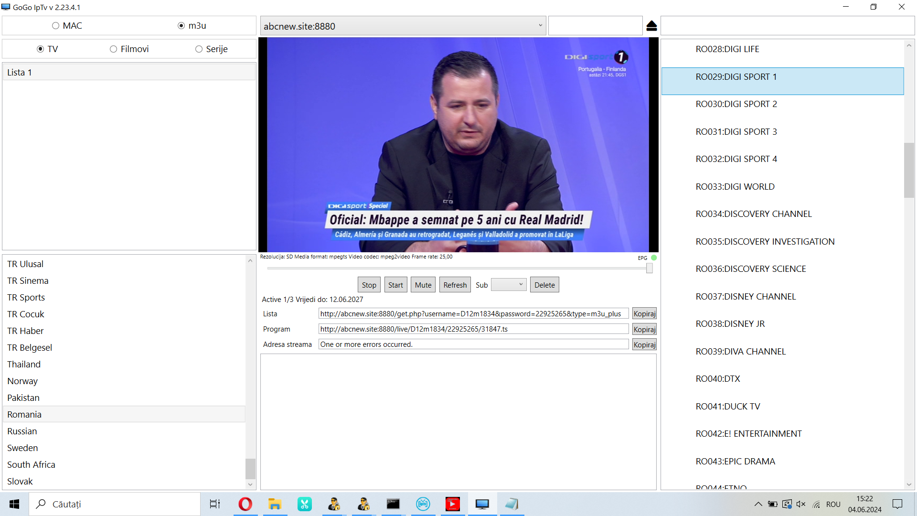The image size is (917, 516).
Task: Choose the South Africa category
Action: [124, 464]
